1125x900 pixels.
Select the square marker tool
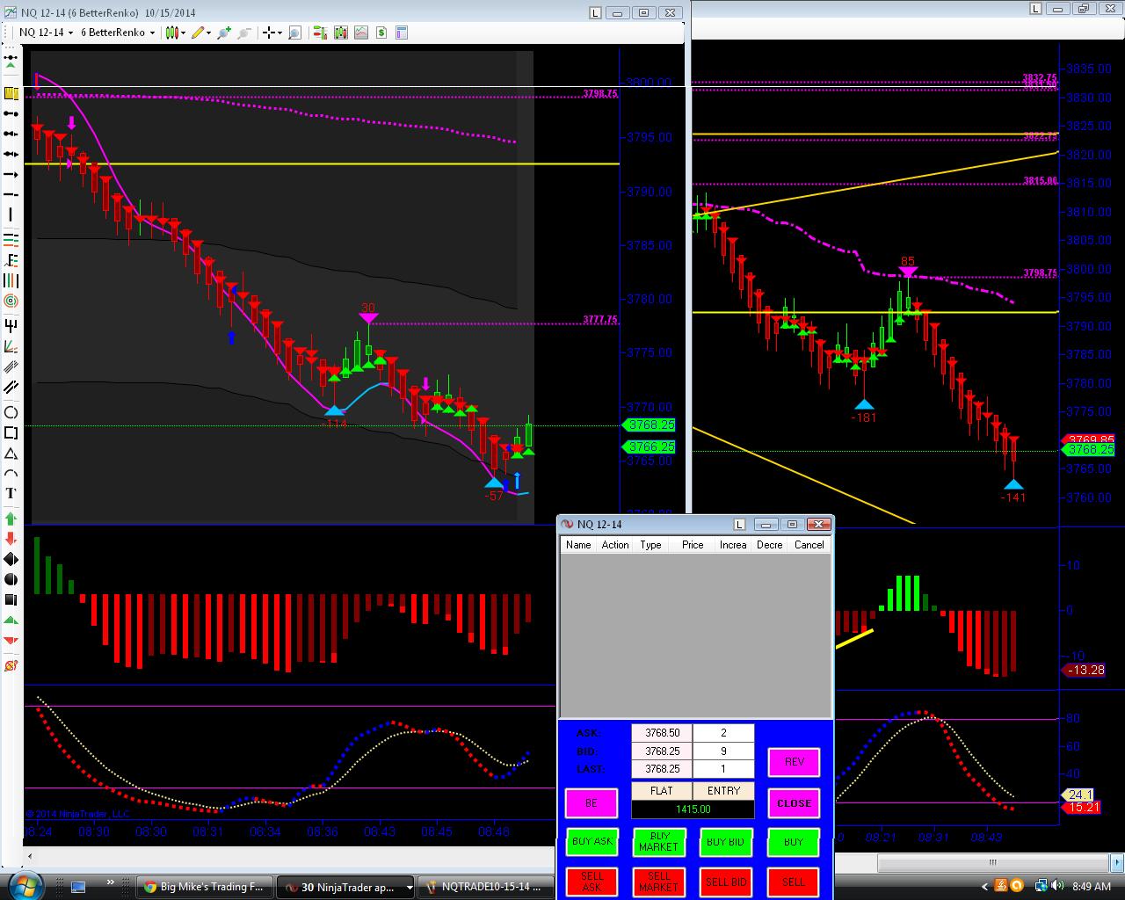tap(11, 599)
